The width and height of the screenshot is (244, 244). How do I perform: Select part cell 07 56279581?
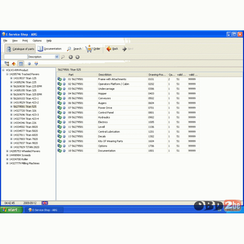tap(76, 108)
